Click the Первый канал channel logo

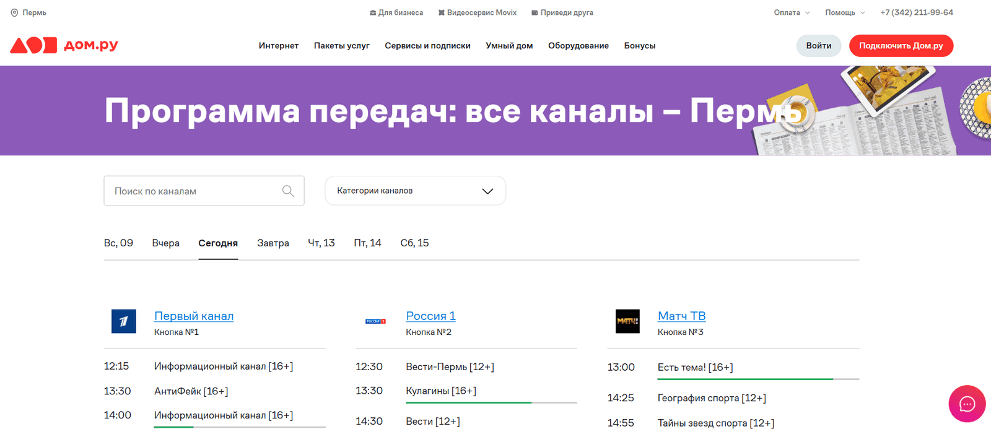tap(123, 321)
